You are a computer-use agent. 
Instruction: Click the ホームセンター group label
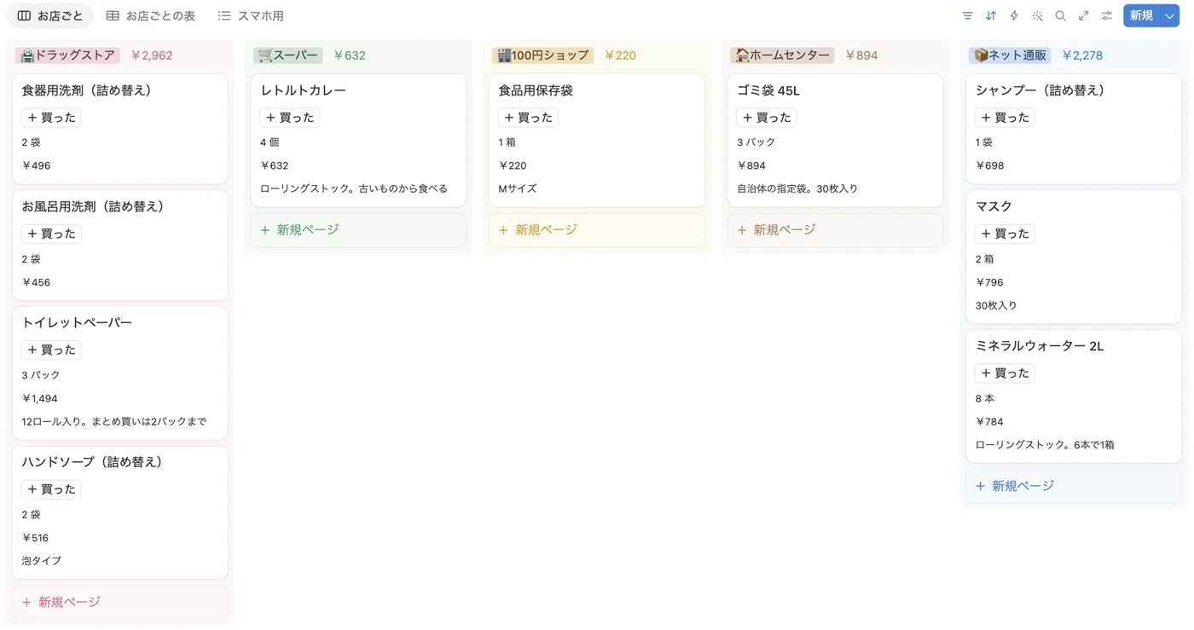point(782,55)
